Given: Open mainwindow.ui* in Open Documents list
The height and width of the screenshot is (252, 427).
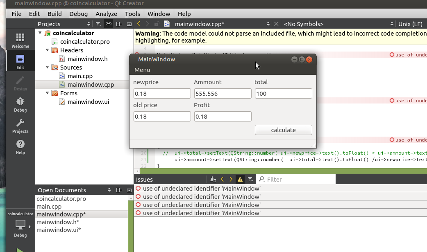Looking at the screenshot, I should click(x=59, y=230).
